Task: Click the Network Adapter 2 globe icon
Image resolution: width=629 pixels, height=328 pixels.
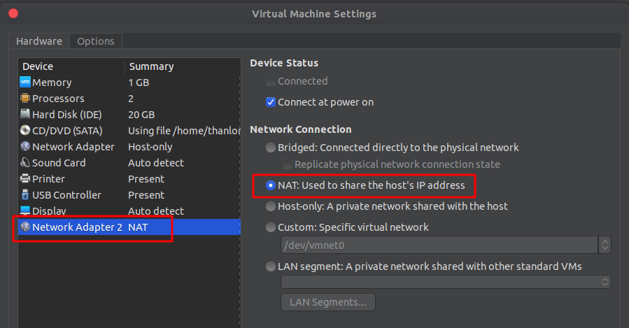Action: tap(25, 227)
